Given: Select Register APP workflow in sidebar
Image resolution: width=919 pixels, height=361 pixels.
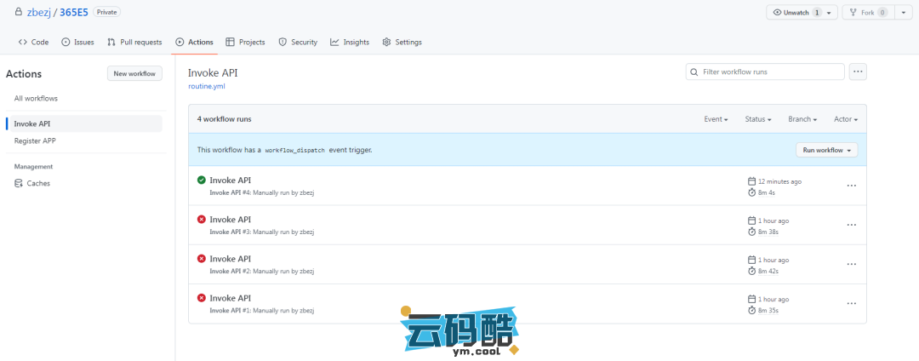Looking at the screenshot, I should 35,140.
